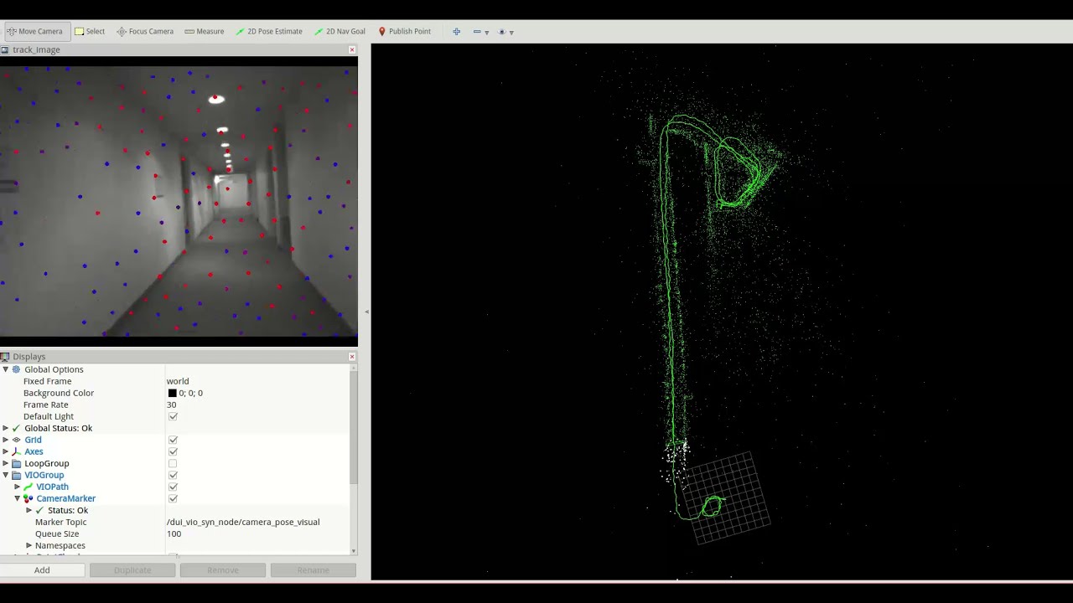Disable the VIOGroup checkbox
The image size is (1073, 603).
click(x=173, y=475)
